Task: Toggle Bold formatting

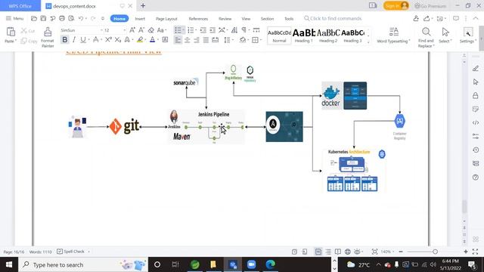Action: (x=64, y=40)
